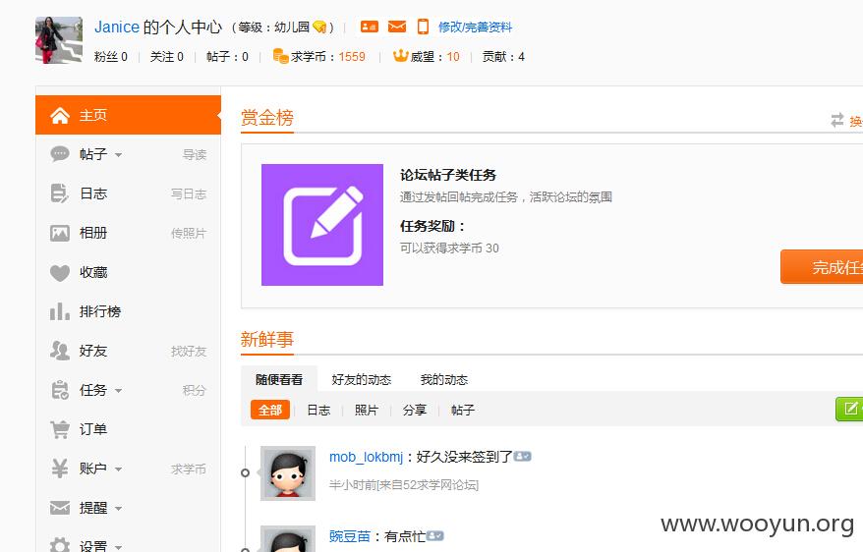The height and width of the screenshot is (552, 863).
Task: Click the people icon for 好友
Action: (60, 351)
